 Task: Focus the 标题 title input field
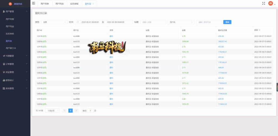pyautogui.click(x=153, y=22)
